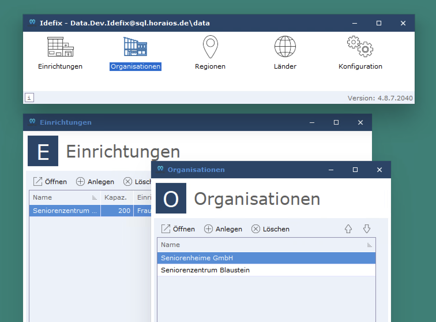This screenshot has height=322, width=436.
Task: Select the Seniorenzentrum row in Einrichtungen
Action: coord(65,211)
